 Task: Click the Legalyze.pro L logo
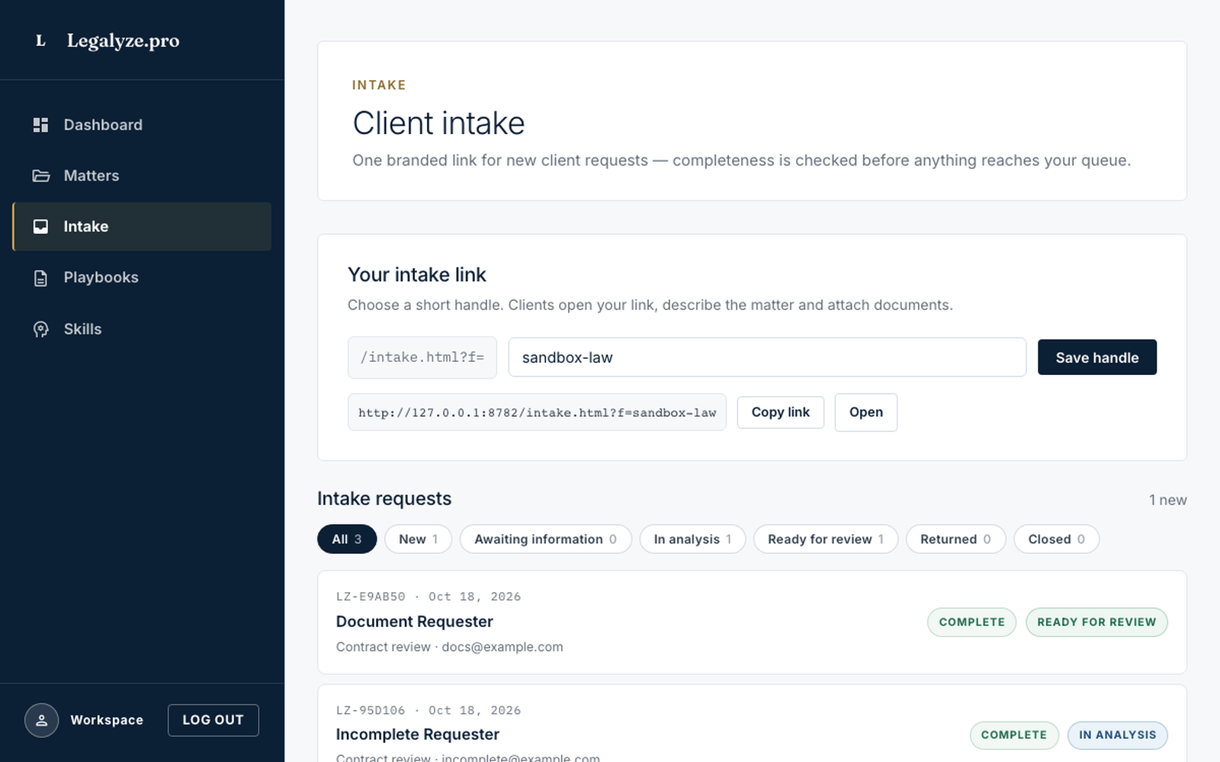coord(41,40)
